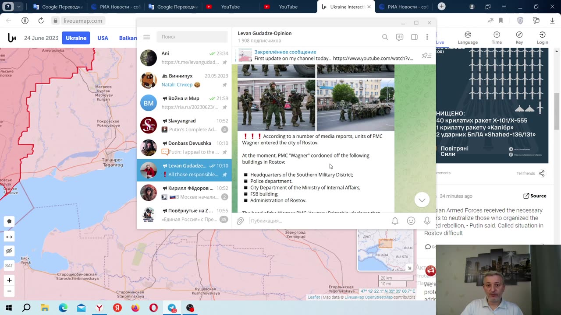This screenshot has width=561, height=315.
Task: Collapse the minimap with arrow toggle
Action: [409, 268]
